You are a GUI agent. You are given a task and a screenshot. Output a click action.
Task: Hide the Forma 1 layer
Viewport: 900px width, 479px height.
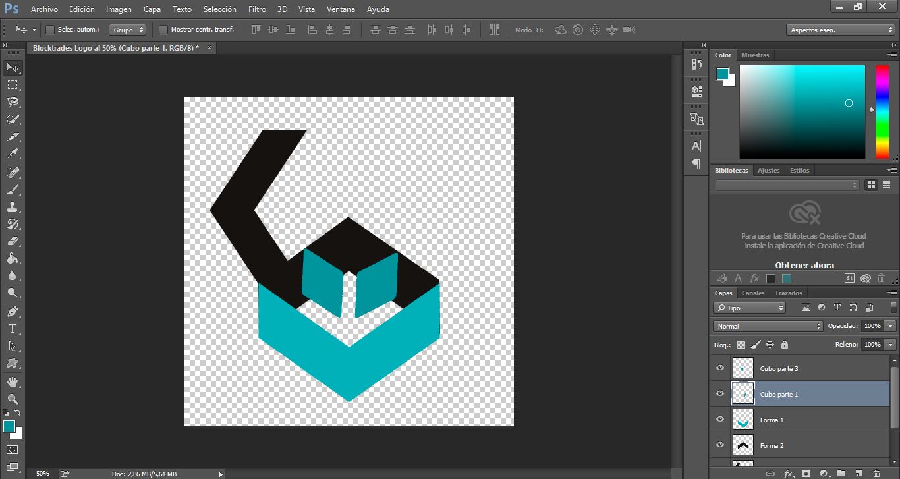pos(720,420)
